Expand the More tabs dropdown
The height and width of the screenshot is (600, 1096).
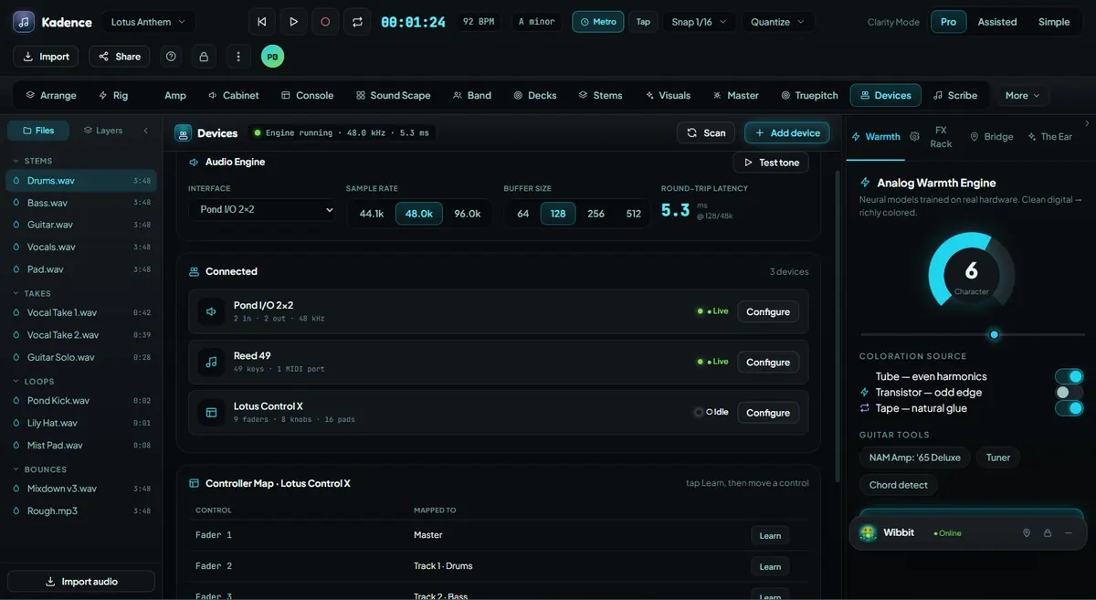pyautogui.click(x=1023, y=95)
